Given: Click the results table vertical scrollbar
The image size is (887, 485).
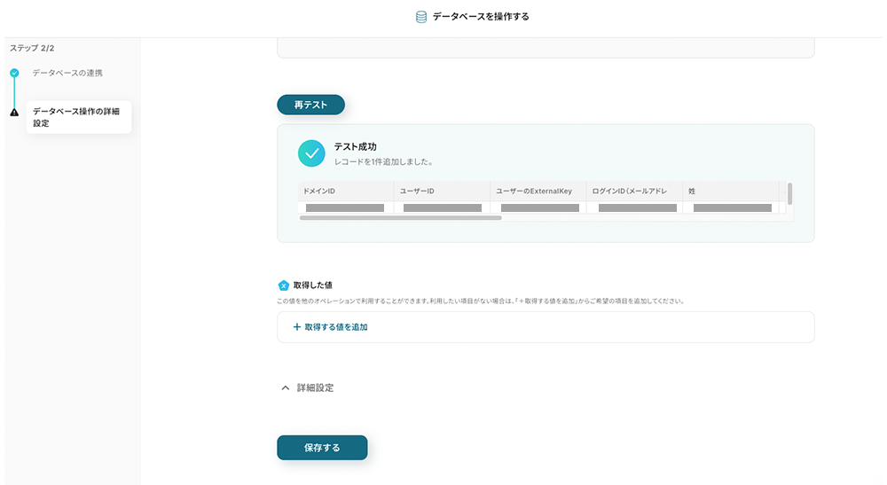Looking at the screenshot, I should coord(789,194).
